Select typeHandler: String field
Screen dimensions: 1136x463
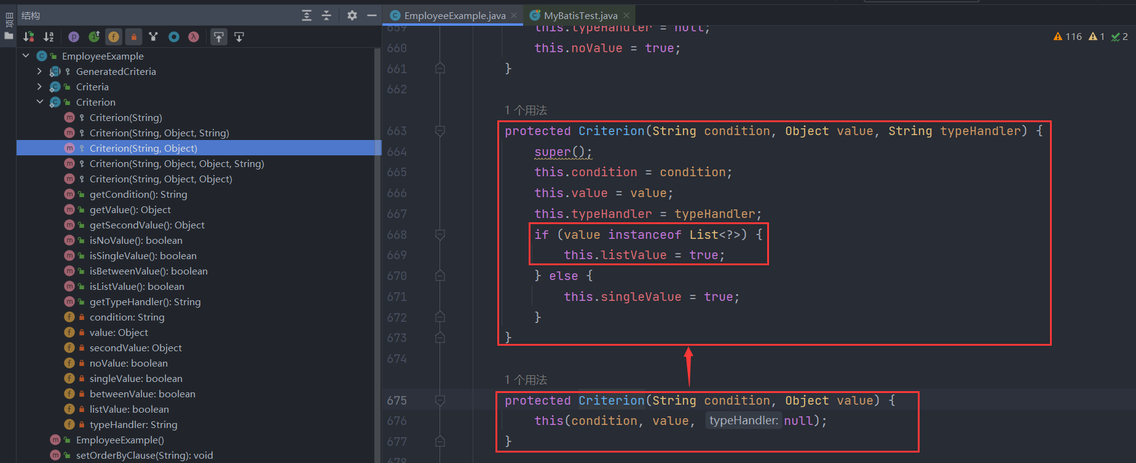coord(133,424)
